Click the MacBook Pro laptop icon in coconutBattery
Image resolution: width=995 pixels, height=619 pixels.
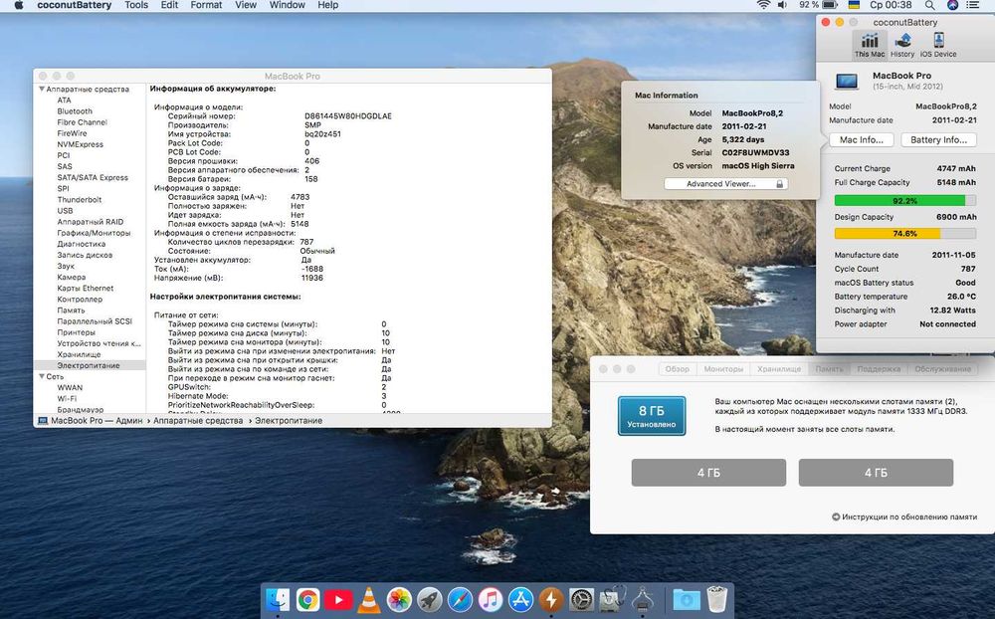847,82
